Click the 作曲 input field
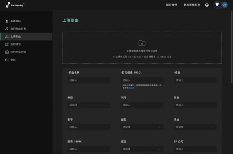Image resolution: width=233 pixels, height=154 pixels. click(x=195, y=105)
